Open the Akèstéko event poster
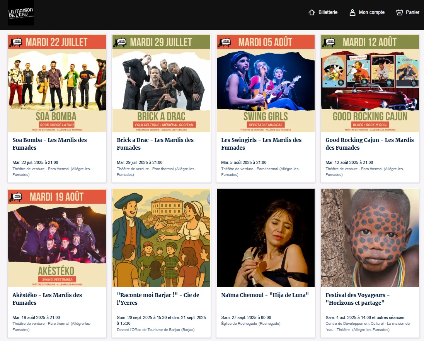Image resolution: width=424 pixels, height=341 pixels. coord(57,238)
